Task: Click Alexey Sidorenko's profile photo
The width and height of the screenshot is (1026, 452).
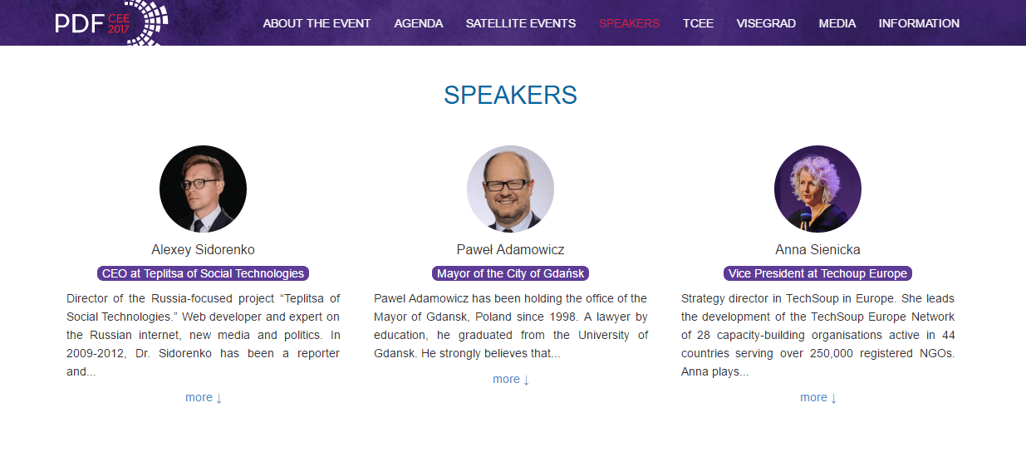Action: tap(203, 189)
